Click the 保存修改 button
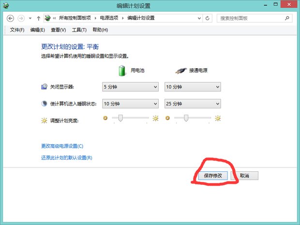 tap(213, 176)
